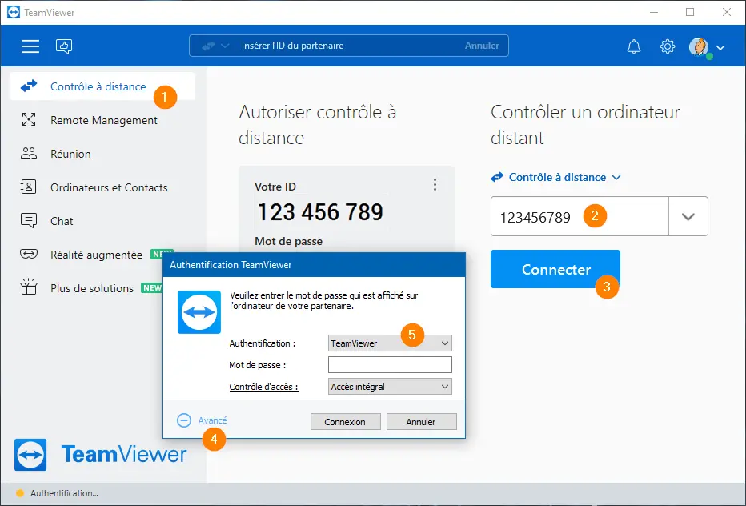Click the Authentification... status text
Screen dimensions: 746x506
(x=64, y=493)
